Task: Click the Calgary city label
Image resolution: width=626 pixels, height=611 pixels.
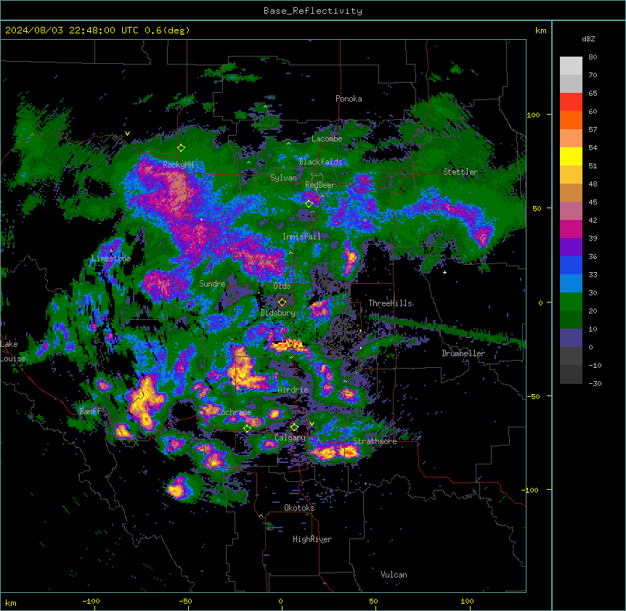Action: [x=290, y=438]
